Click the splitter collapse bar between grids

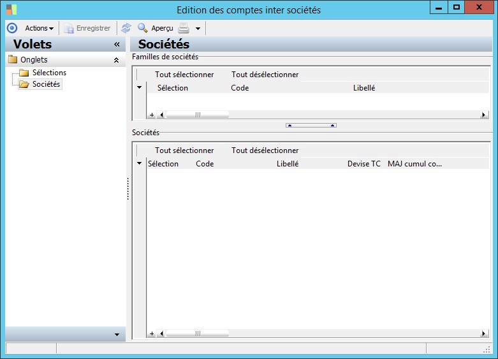pyautogui.click(x=311, y=126)
